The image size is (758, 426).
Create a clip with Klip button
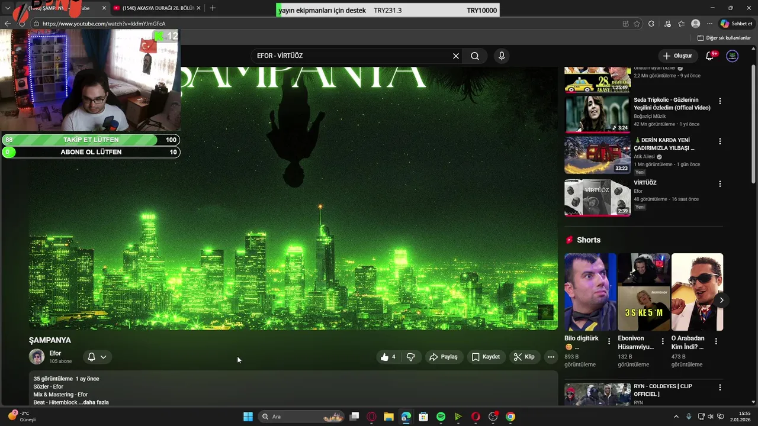point(524,357)
